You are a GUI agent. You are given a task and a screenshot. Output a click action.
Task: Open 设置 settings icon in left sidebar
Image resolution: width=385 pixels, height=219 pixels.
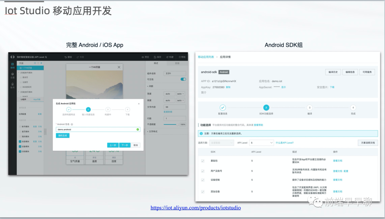12,74
